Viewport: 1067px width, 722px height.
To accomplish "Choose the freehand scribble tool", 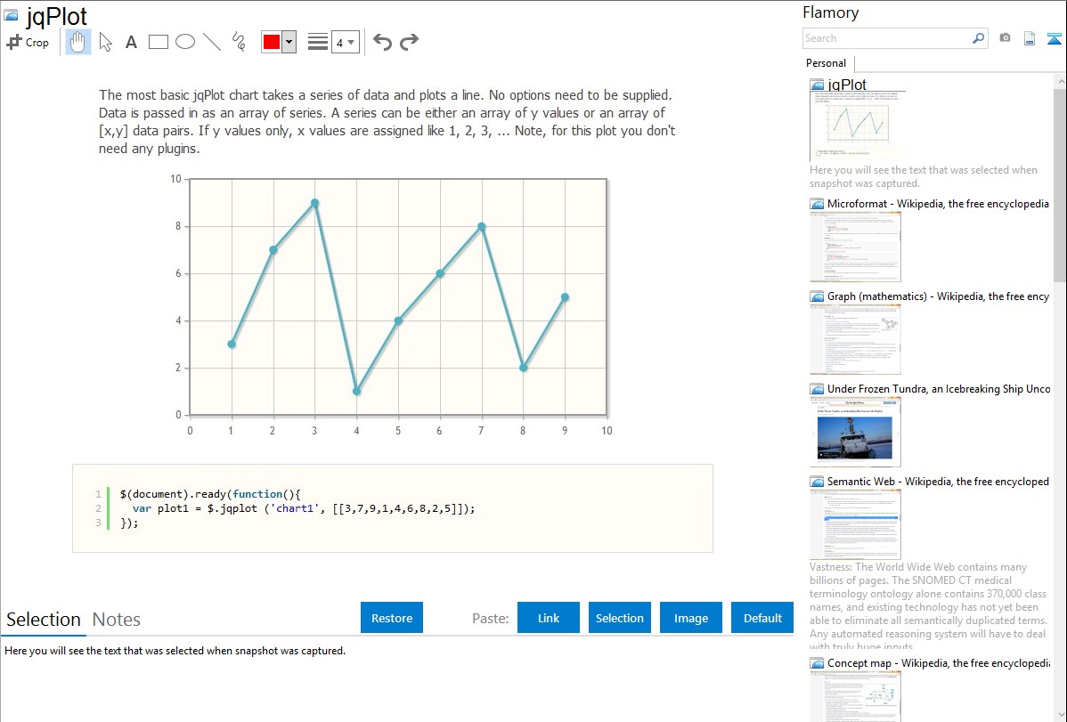I will pos(238,42).
